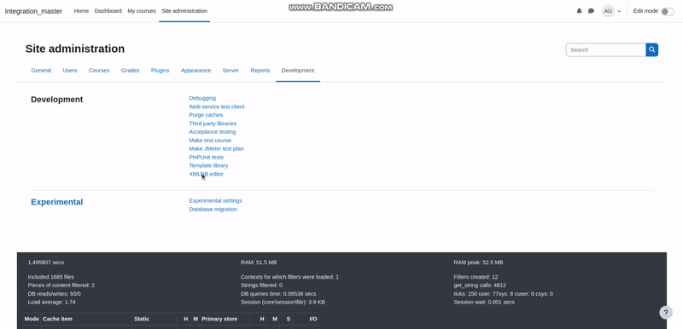This screenshot has height=329, width=683.
Task: Click the 'Mode' table header
Action: click(x=32, y=319)
